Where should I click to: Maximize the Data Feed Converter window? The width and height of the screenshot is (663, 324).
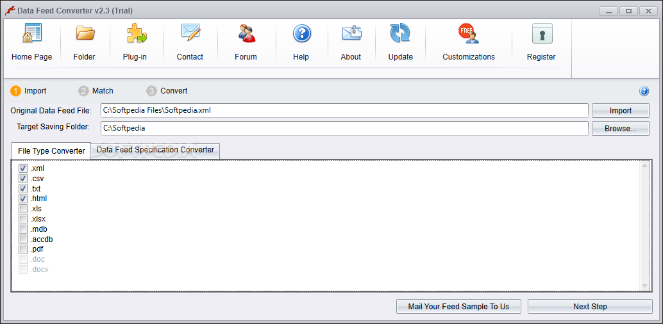(x=629, y=12)
